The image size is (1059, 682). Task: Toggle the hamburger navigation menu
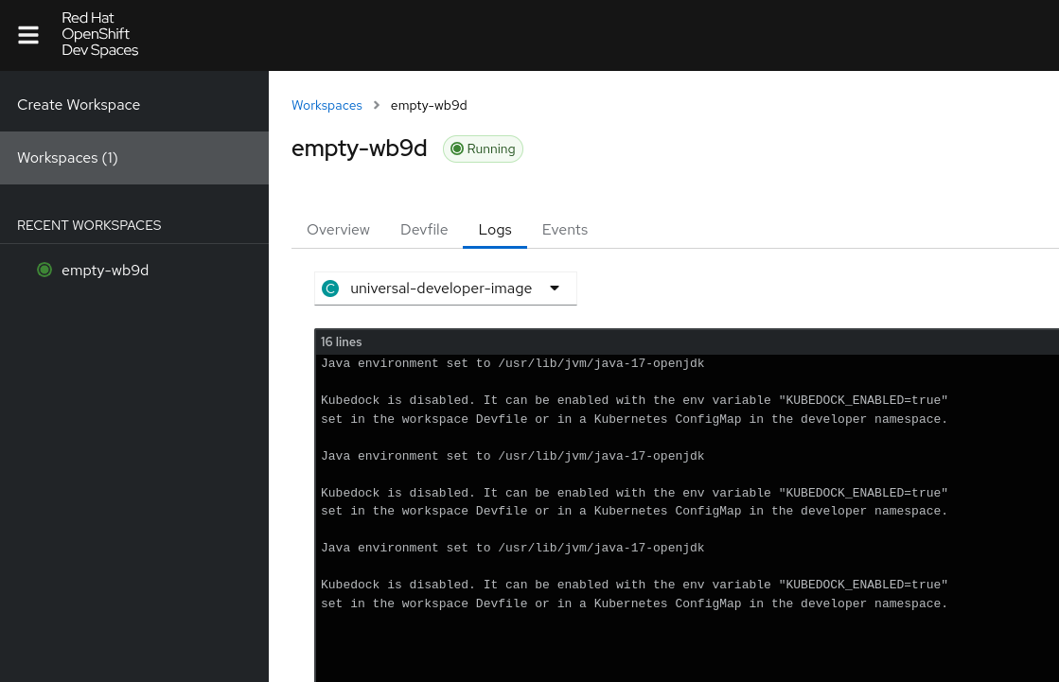point(28,34)
